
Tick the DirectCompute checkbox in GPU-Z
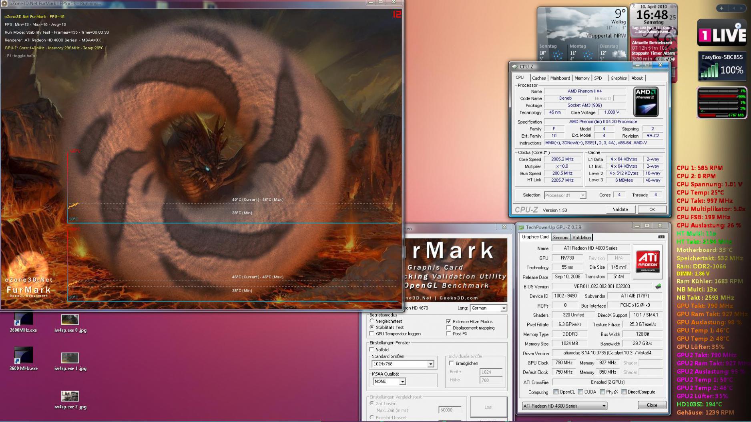point(624,392)
